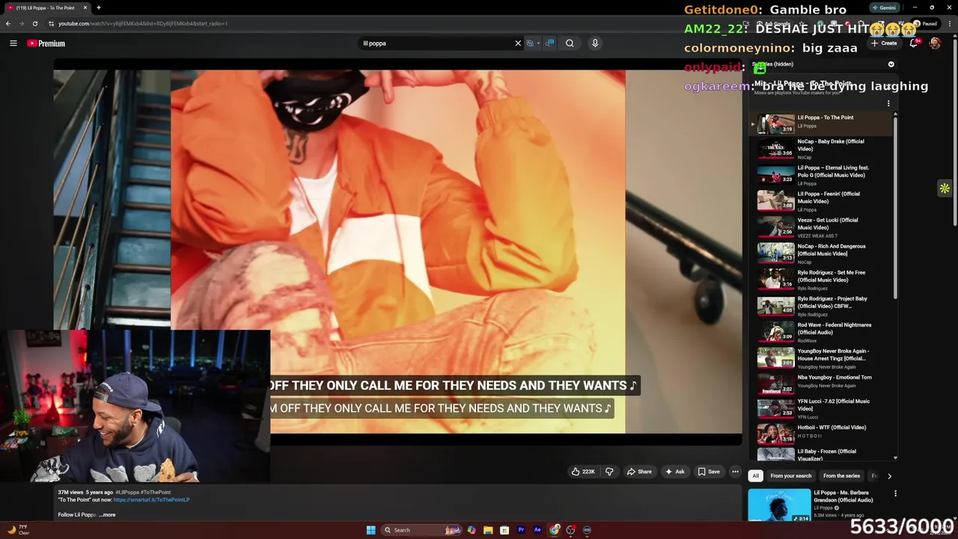
Task: Dislike the video
Action: pos(609,472)
